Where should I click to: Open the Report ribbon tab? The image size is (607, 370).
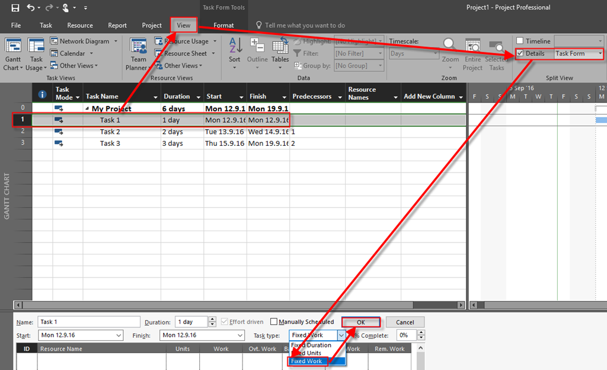tap(117, 25)
